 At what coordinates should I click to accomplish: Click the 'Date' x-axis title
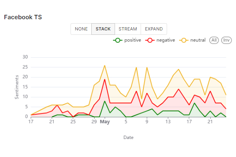(x=128, y=137)
